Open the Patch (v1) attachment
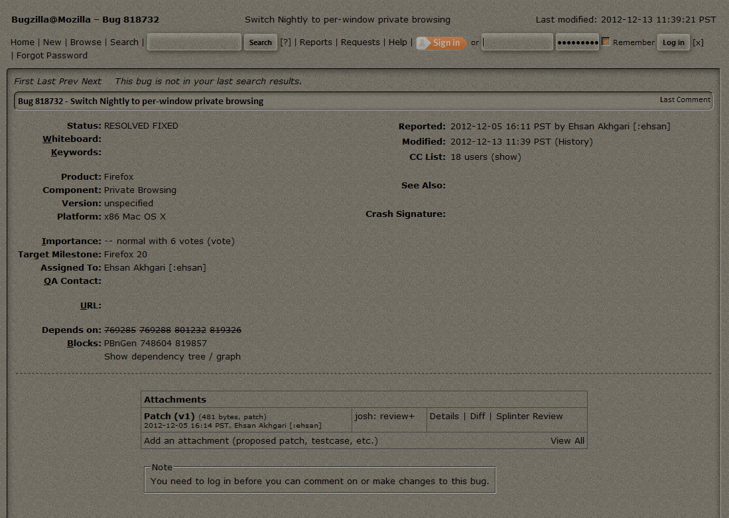Viewport: 729px width, 518px height. pos(169,416)
